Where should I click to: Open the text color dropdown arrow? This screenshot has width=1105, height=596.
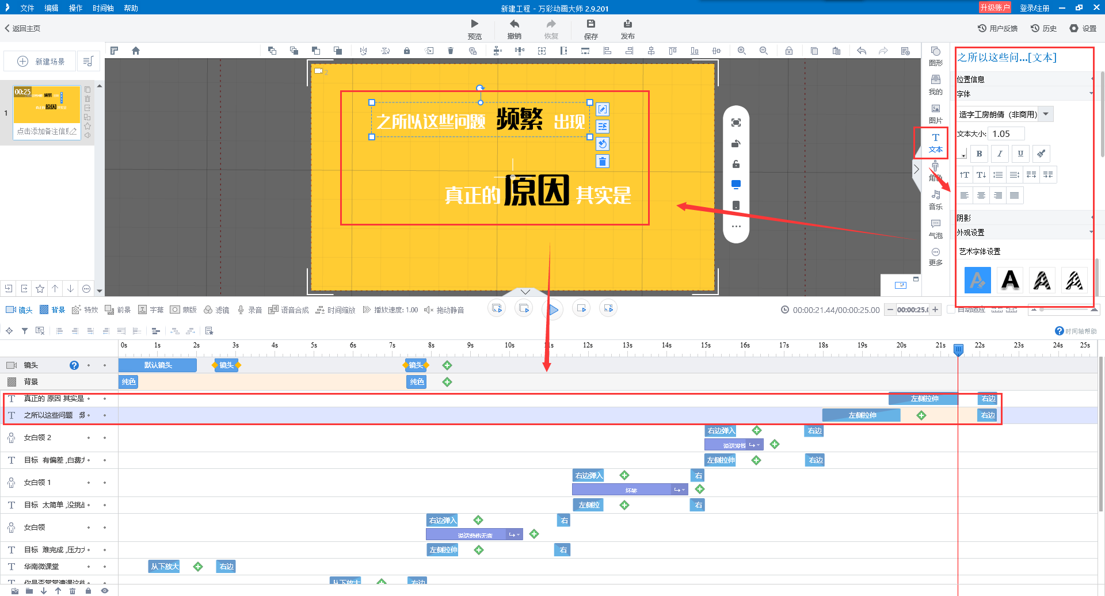click(x=962, y=154)
